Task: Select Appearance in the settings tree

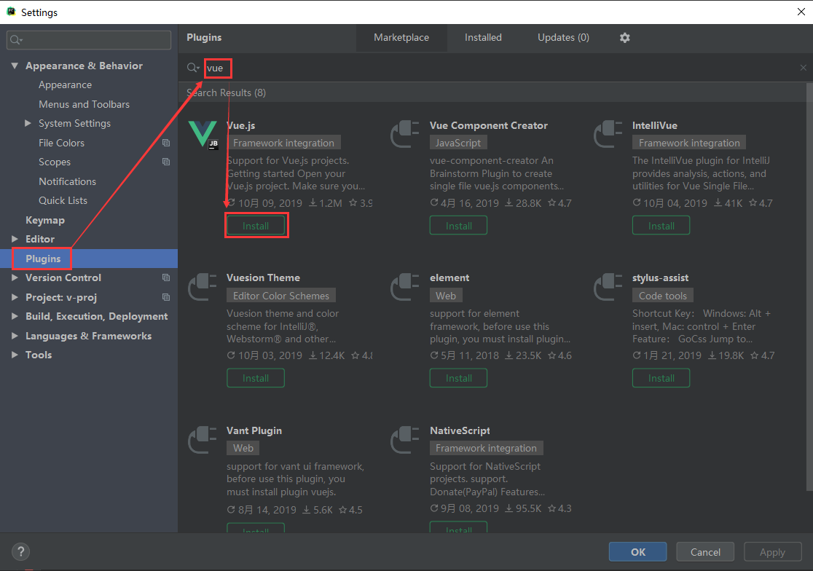Action: point(65,85)
